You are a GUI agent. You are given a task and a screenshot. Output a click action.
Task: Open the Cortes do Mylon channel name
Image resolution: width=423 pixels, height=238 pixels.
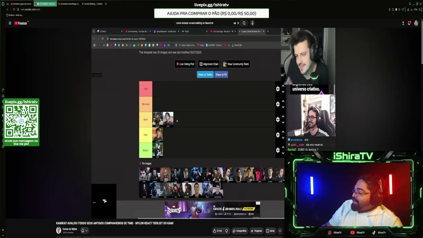click(x=70, y=229)
